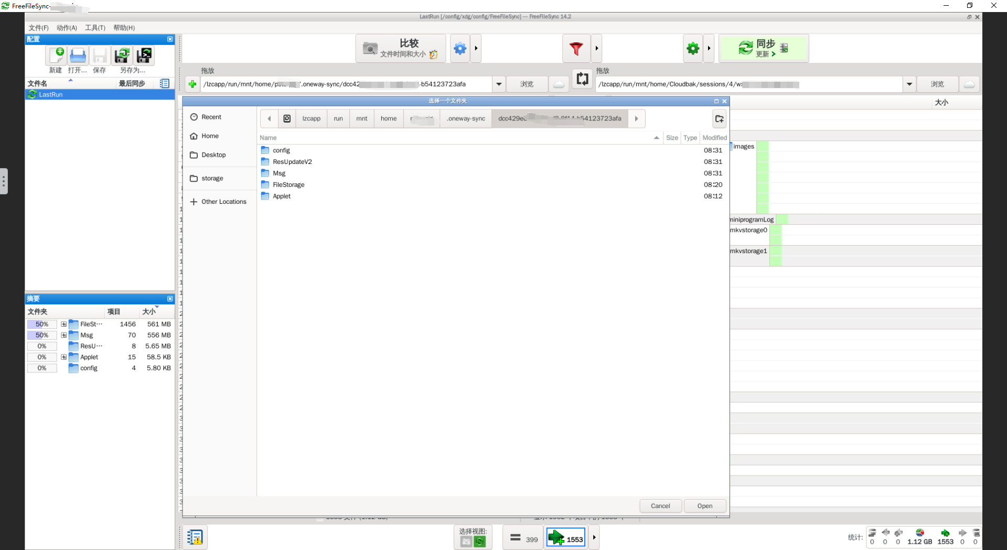The width and height of the screenshot is (1007, 550).
Task: Open the 工具(T) menu
Action: [95, 28]
